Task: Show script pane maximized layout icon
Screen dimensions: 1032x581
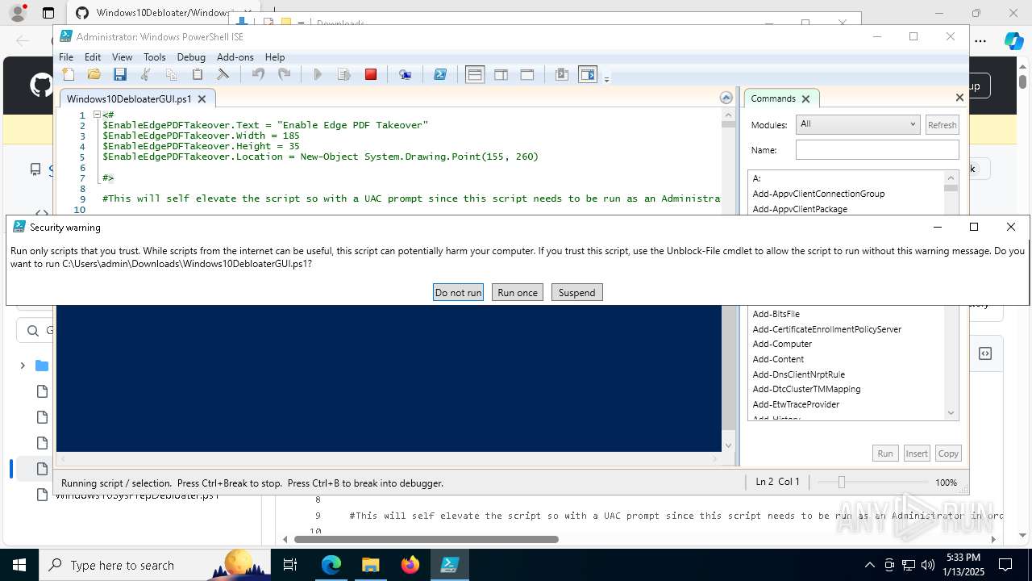Action: (527, 74)
